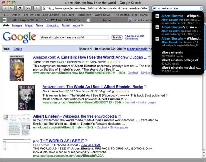Expand the Google 'more' dropdown menu
The image size is (206, 162).
[x=78, y=25]
